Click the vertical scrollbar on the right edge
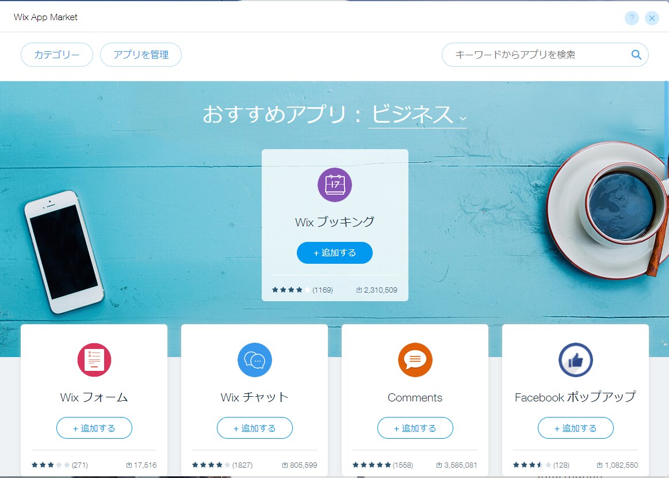Image resolution: width=669 pixels, height=478 pixels. [667, 128]
